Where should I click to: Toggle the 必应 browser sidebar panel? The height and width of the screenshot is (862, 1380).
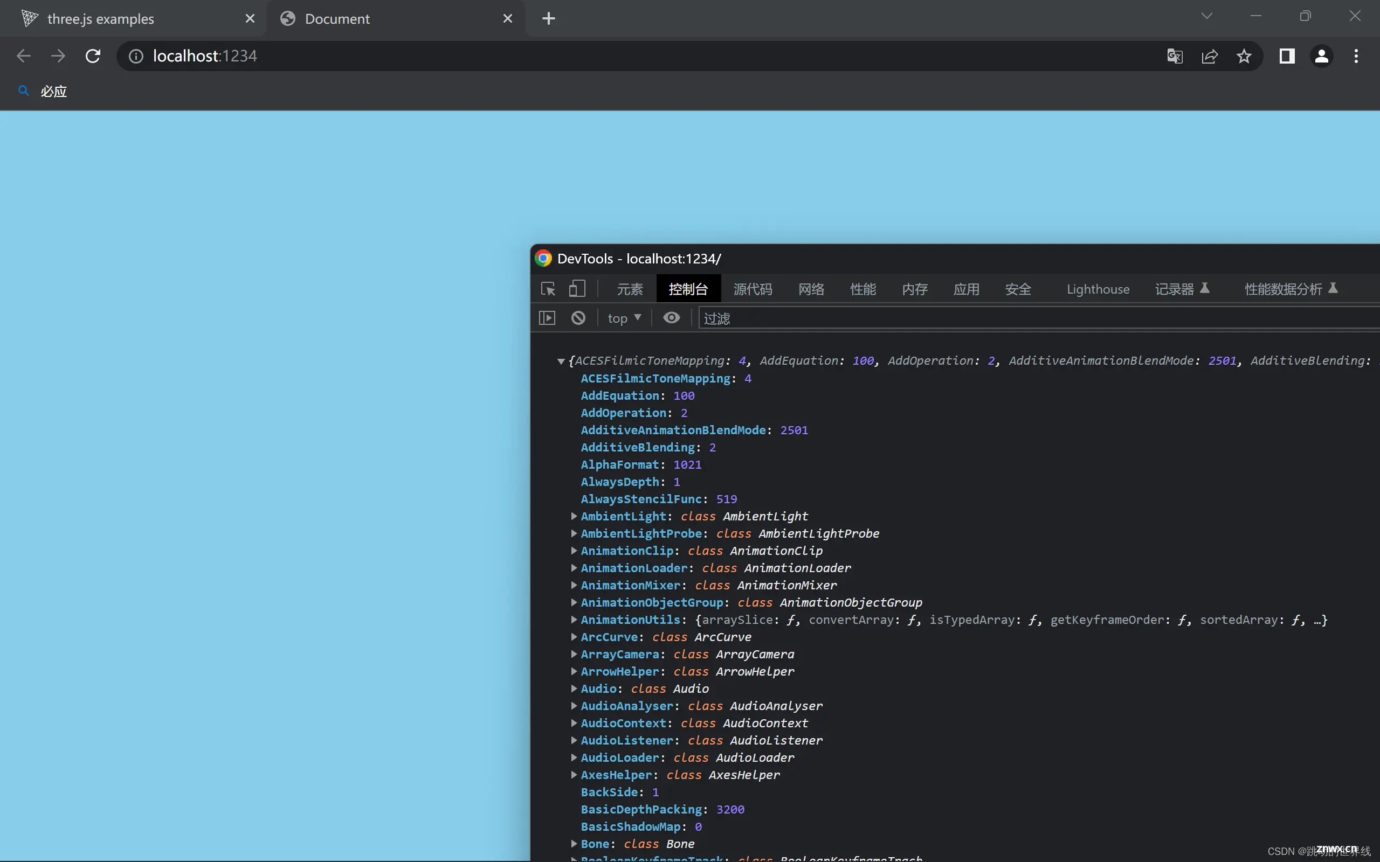click(1286, 54)
